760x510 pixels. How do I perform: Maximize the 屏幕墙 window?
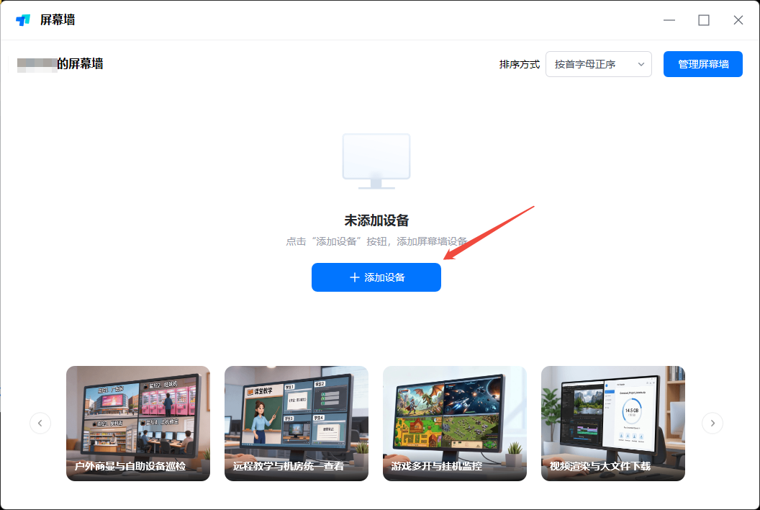point(704,20)
